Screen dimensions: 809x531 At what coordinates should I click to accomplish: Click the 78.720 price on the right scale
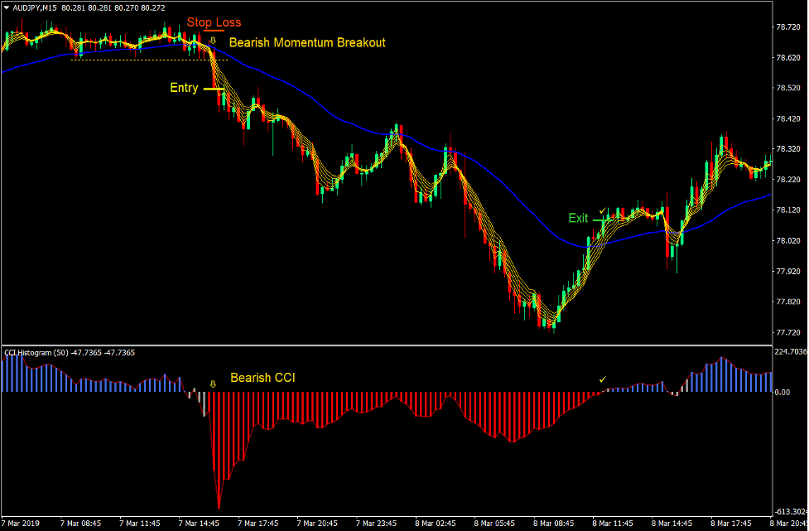click(x=789, y=27)
